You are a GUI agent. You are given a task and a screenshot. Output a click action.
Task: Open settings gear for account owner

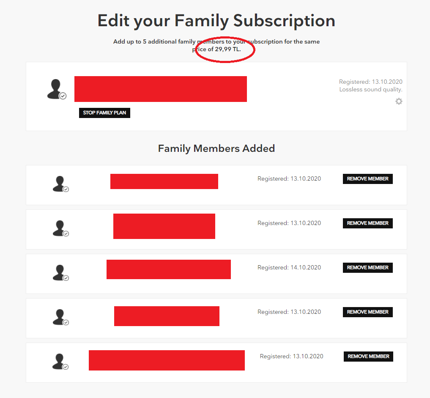pyautogui.click(x=399, y=102)
